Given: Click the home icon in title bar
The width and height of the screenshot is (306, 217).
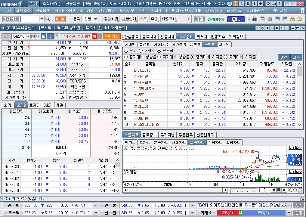Looking at the screenshot, I should tap(268, 4).
